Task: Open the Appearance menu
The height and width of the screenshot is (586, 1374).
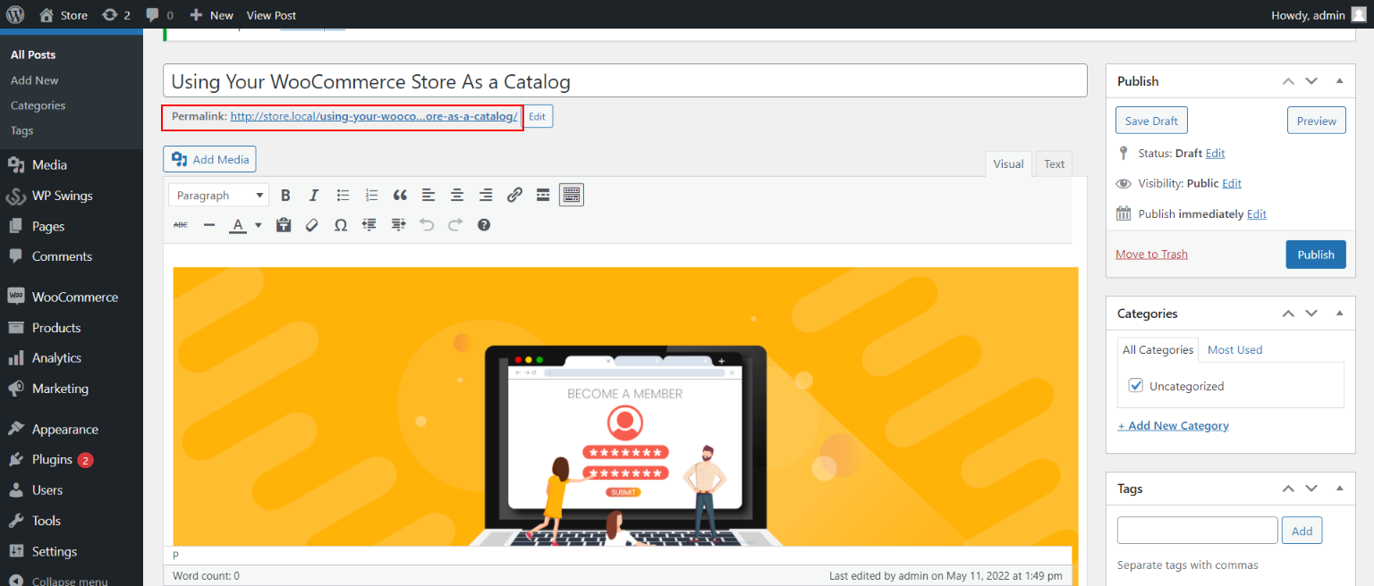Action: click(72, 429)
